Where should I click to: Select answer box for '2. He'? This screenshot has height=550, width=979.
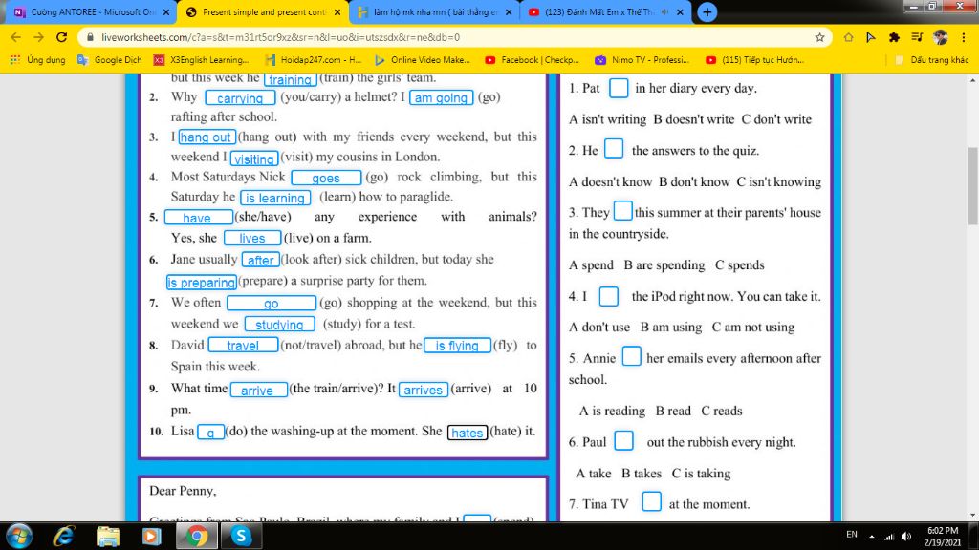pos(614,148)
